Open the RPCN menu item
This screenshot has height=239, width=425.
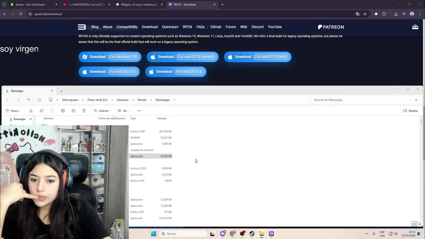click(187, 27)
